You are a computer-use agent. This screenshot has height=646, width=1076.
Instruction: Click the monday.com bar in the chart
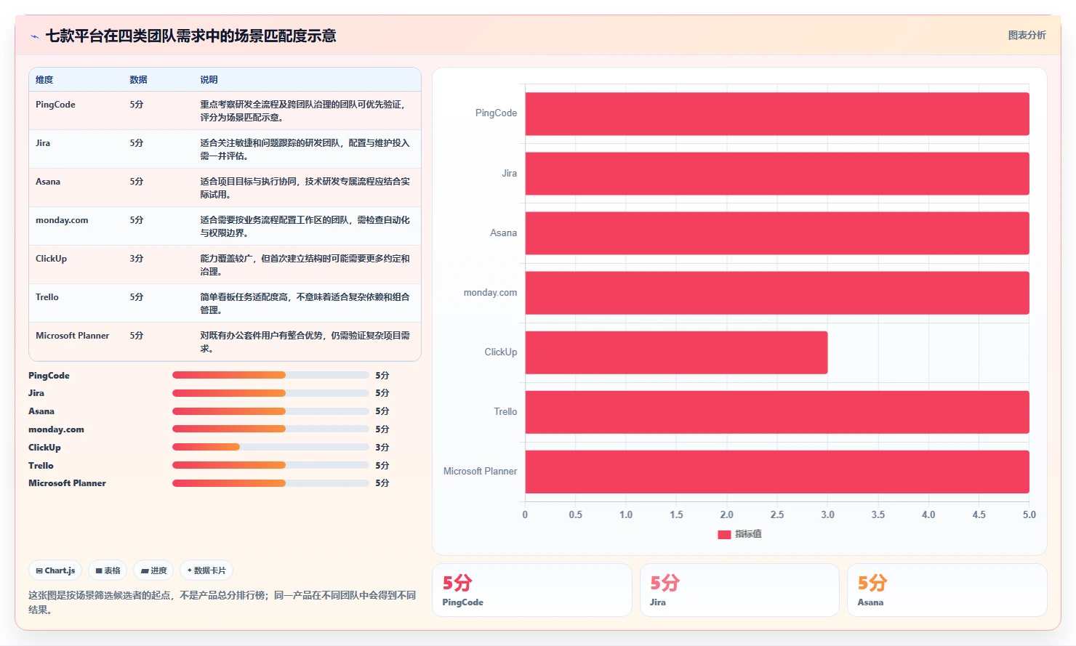click(x=777, y=293)
